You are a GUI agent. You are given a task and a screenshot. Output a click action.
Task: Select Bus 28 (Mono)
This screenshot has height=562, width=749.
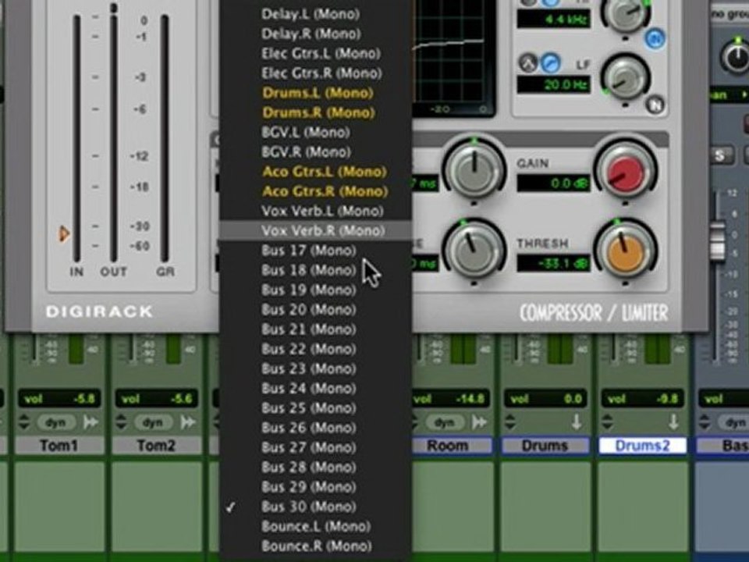tap(315, 468)
